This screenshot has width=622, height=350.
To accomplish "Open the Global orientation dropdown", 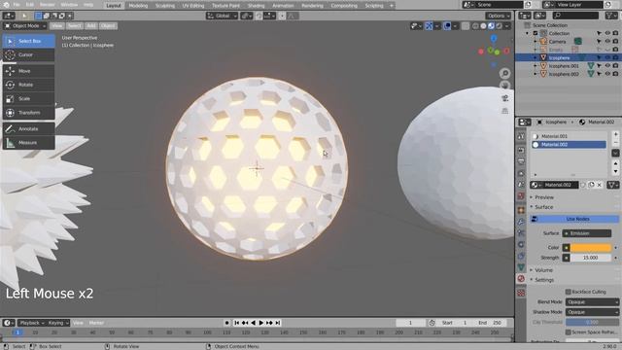I will pos(223,16).
